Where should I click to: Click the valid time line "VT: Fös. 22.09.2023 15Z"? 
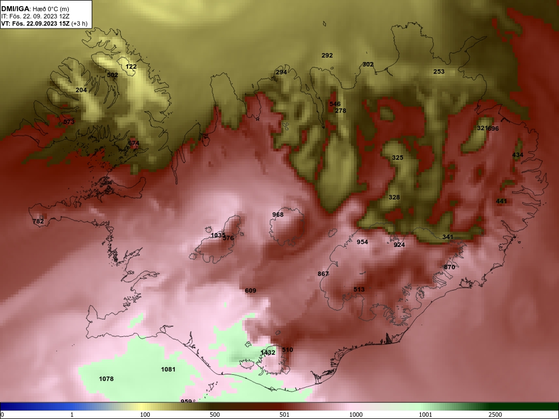pos(36,23)
